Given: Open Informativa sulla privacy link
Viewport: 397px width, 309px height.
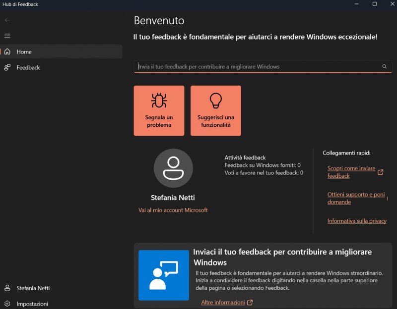Looking at the screenshot, I should click(x=357, y=221).
